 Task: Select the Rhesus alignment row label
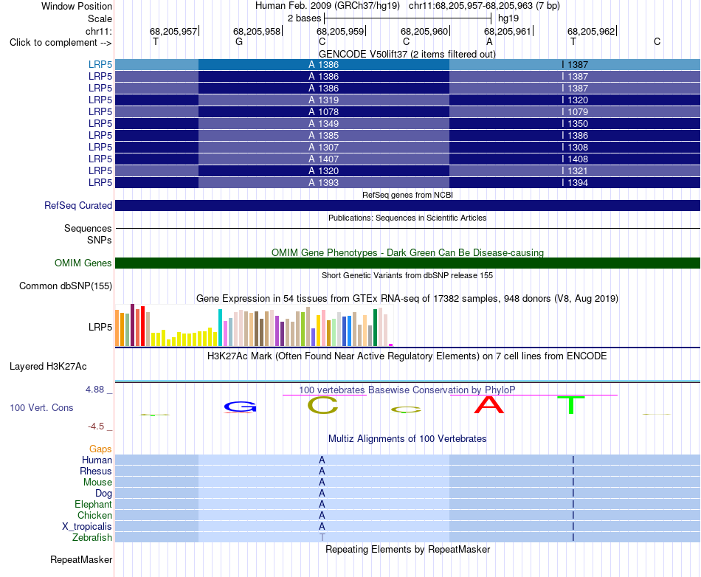click(96, 471)
